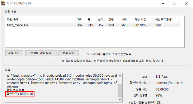Click the MP3 audio codec cell
Viewport: 193px width, 104px height.
124,25
